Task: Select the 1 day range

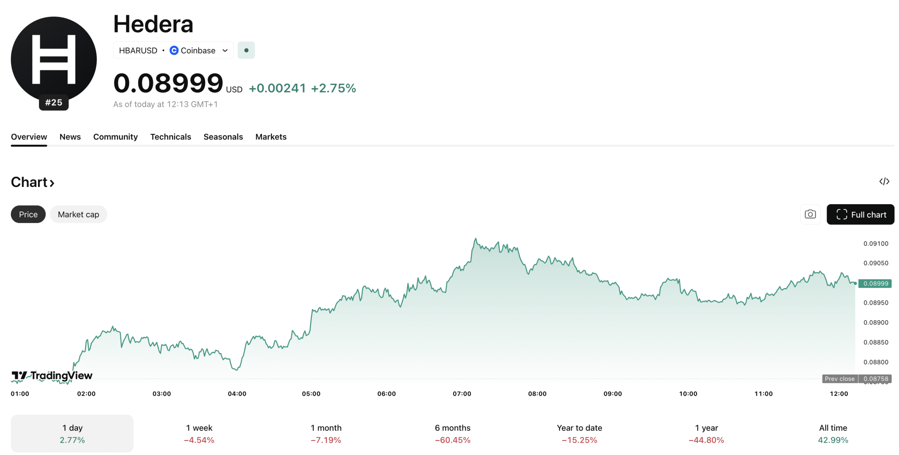Action: [72, 434]
